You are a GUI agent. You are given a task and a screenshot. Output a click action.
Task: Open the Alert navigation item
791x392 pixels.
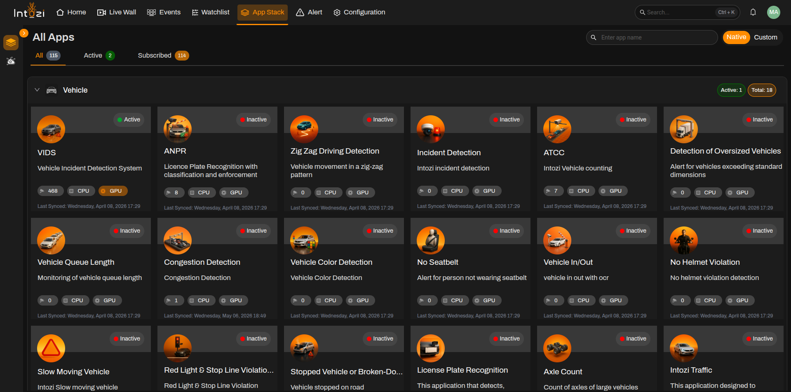(x=309, y=12)
